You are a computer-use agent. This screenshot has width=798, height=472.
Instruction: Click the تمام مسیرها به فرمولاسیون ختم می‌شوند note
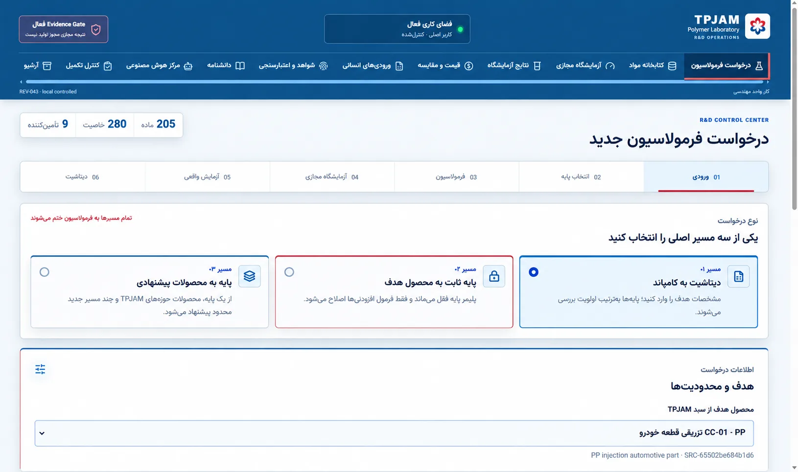[x=81, y=218]
